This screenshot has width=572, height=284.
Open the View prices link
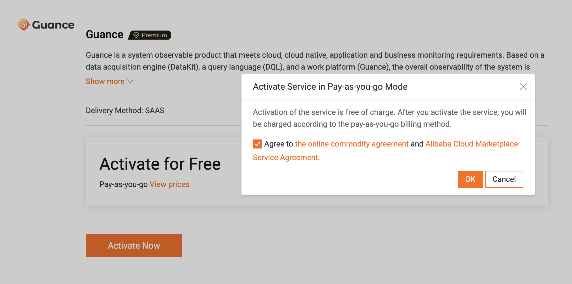[169, 184]
